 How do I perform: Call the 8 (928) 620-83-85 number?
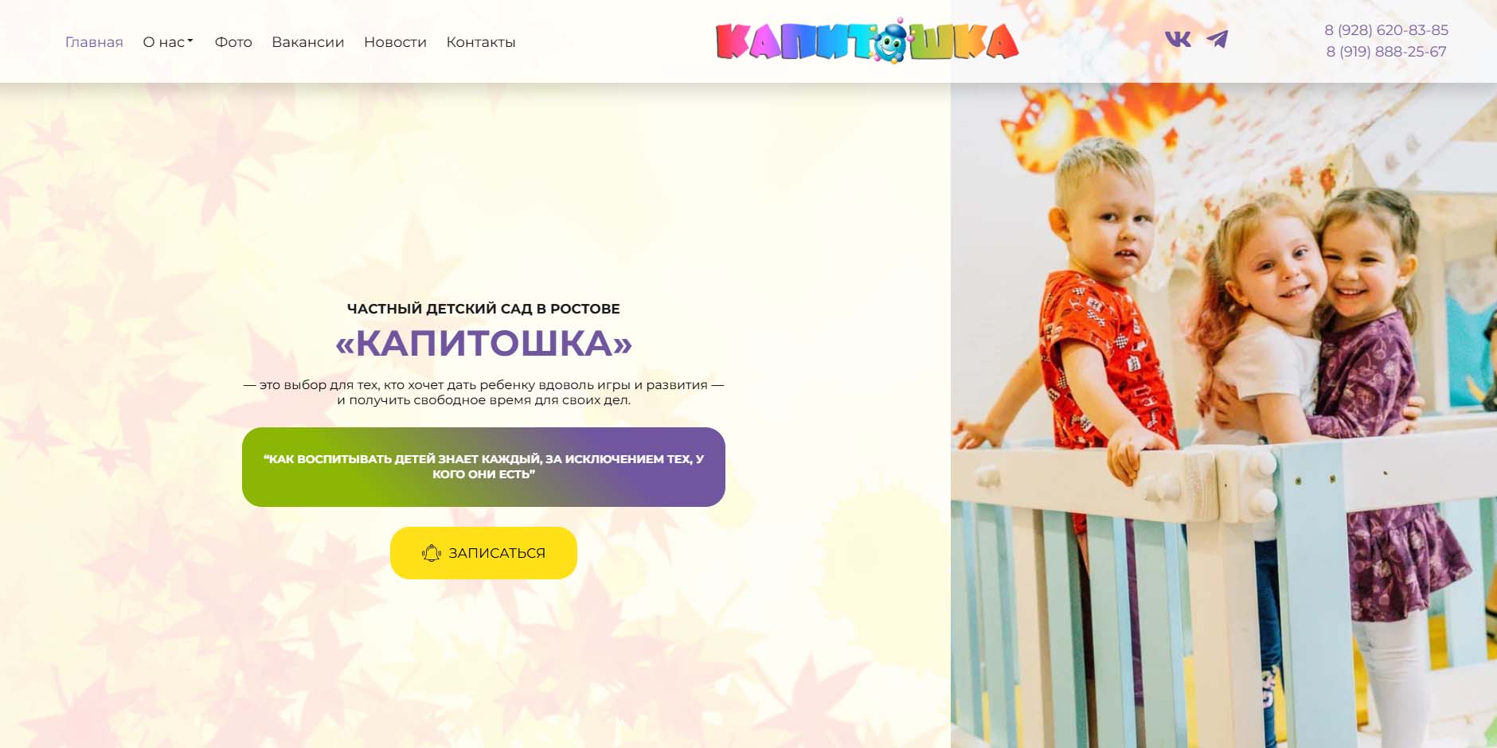tap(1386, 30)
